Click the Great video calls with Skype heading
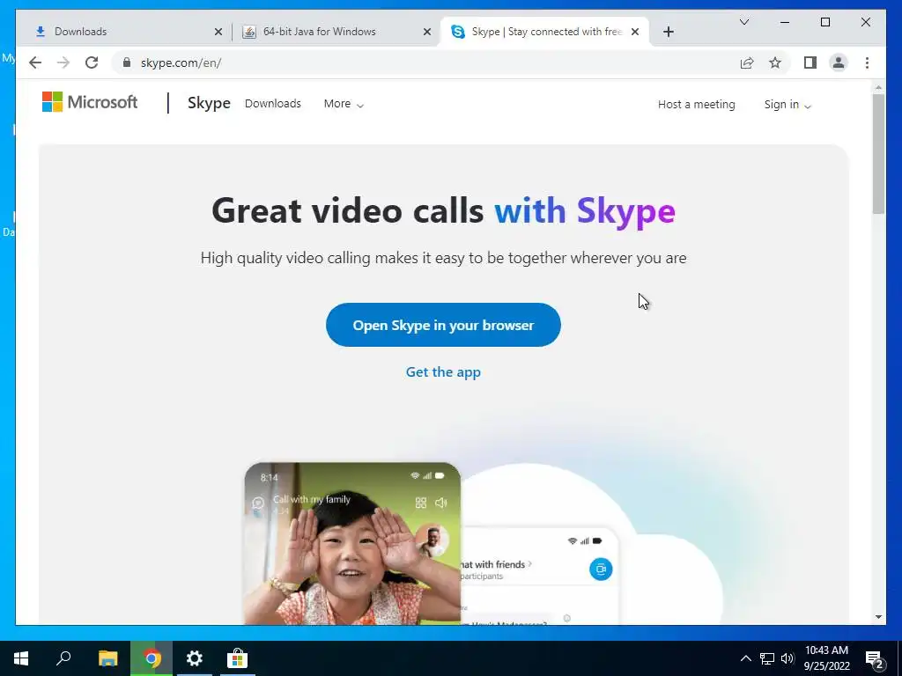This screenshot has height=676, width=902. point(443,210)
